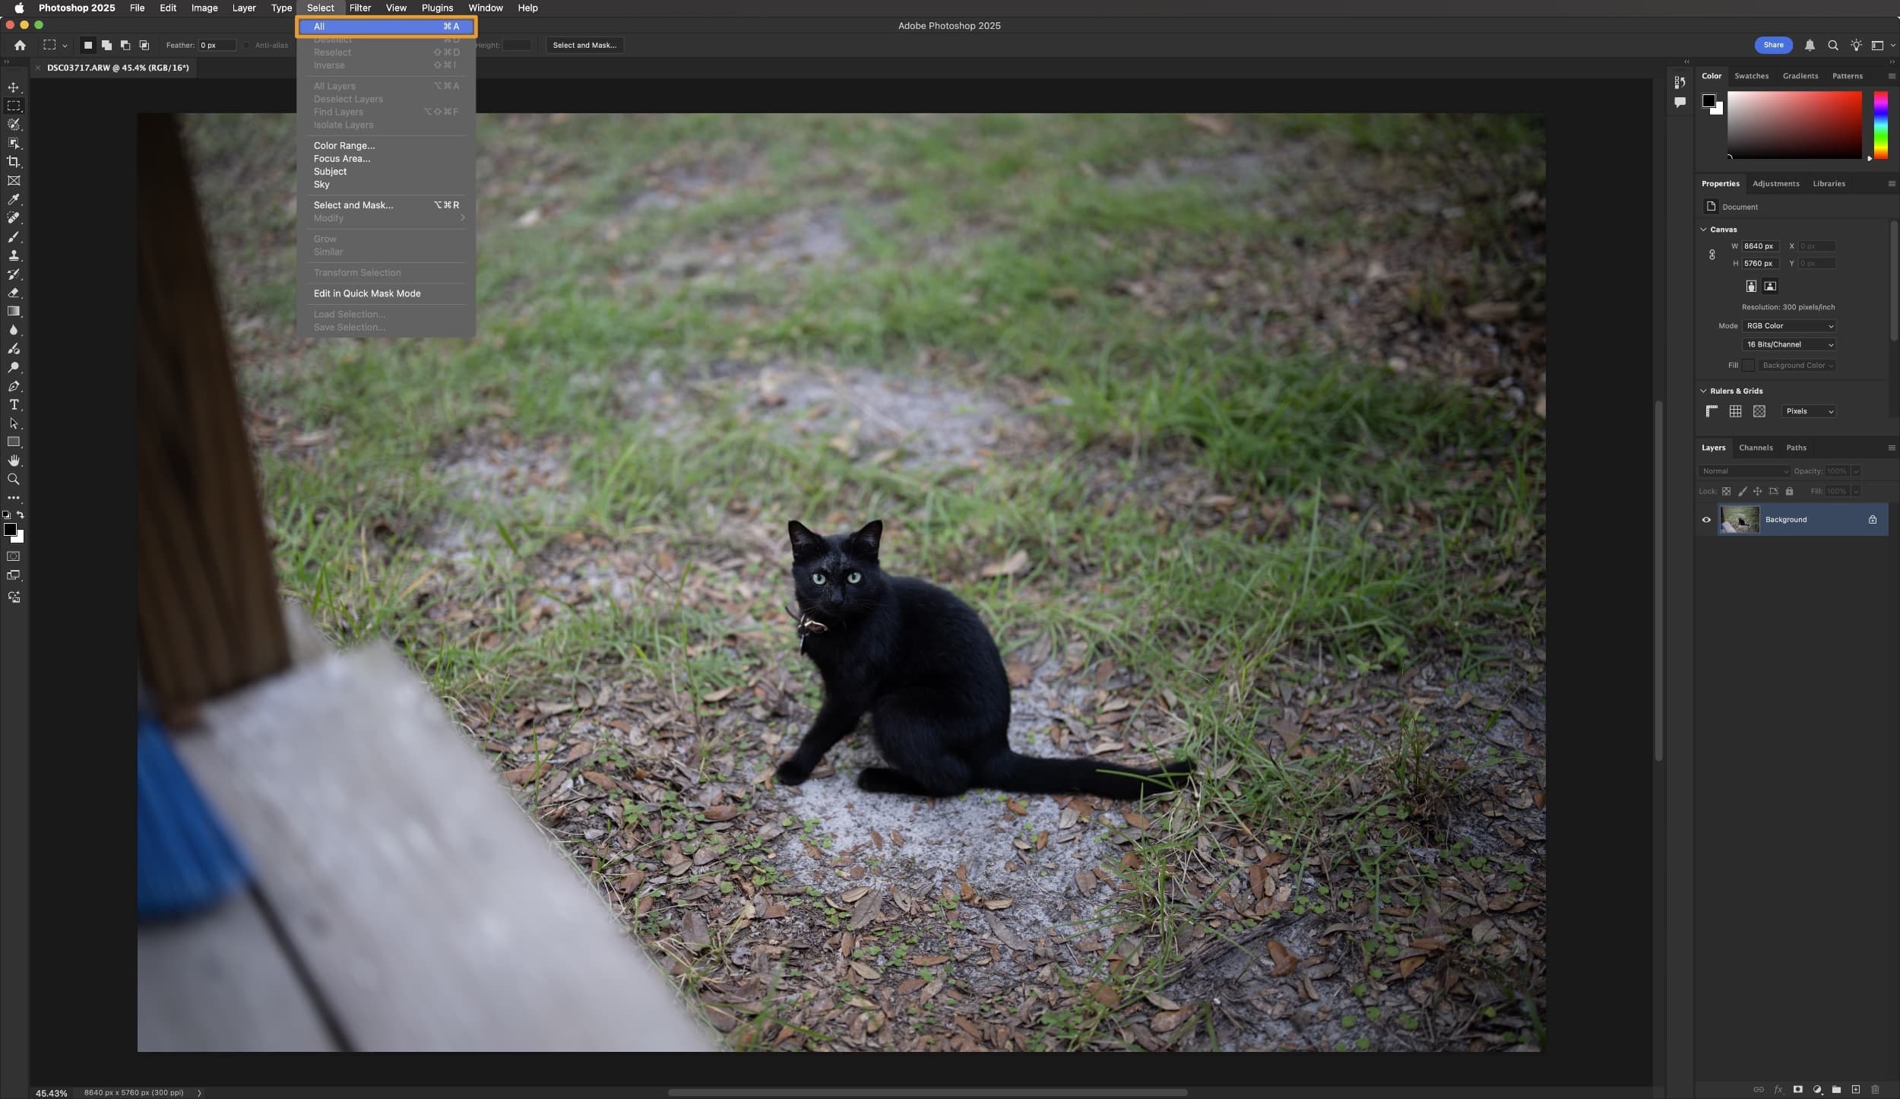This screenshot has width=1900, height=1099.
Task: Click the Share button
Action: coord(1773,45)
